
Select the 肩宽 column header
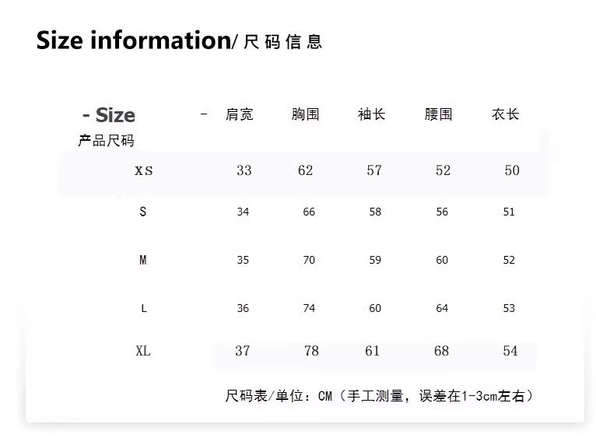[239, 114]
